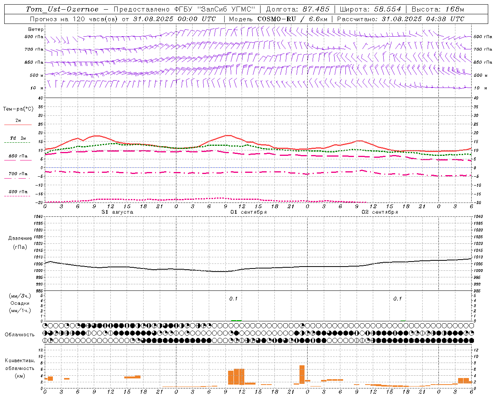Click the longitude value Долгота: 87.485
This screenshot has width=494, height=395.
coord(298,9)
